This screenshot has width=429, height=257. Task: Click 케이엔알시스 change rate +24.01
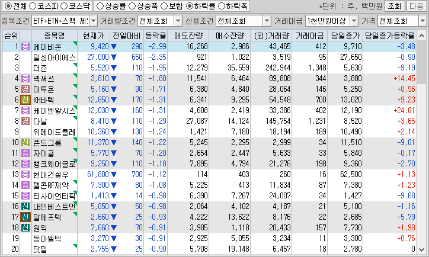(404, 111)
